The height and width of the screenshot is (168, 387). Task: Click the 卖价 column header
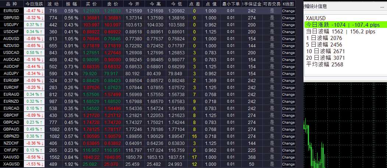113,4
